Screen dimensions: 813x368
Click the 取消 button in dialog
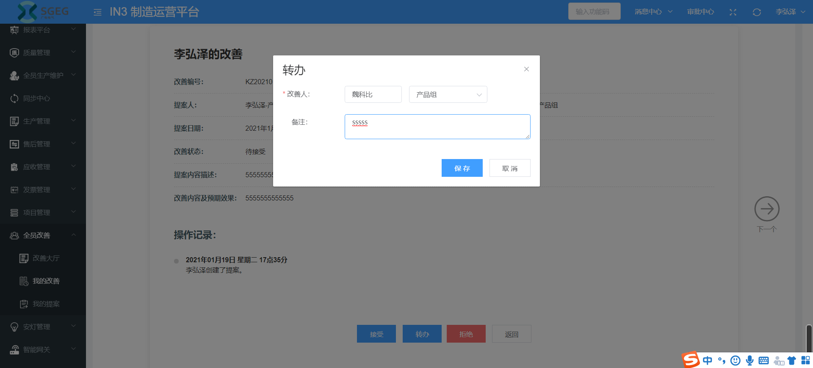coord(509,168)
